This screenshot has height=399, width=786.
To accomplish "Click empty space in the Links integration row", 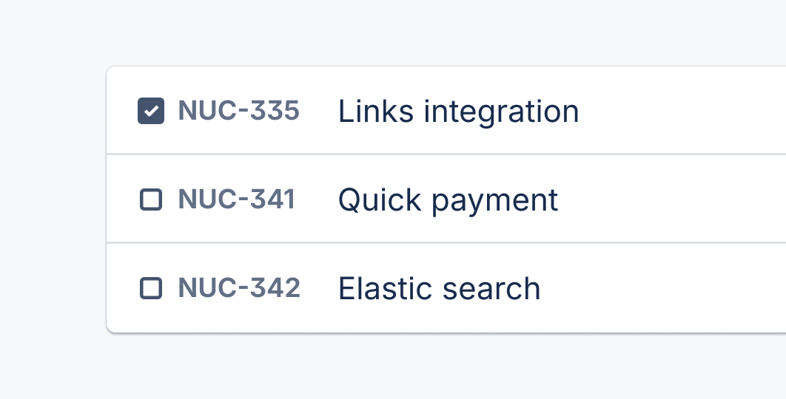I will (x=681, y=112).
